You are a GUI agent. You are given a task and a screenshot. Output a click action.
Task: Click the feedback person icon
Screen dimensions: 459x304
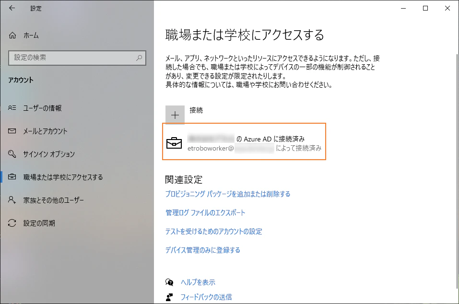169,297
